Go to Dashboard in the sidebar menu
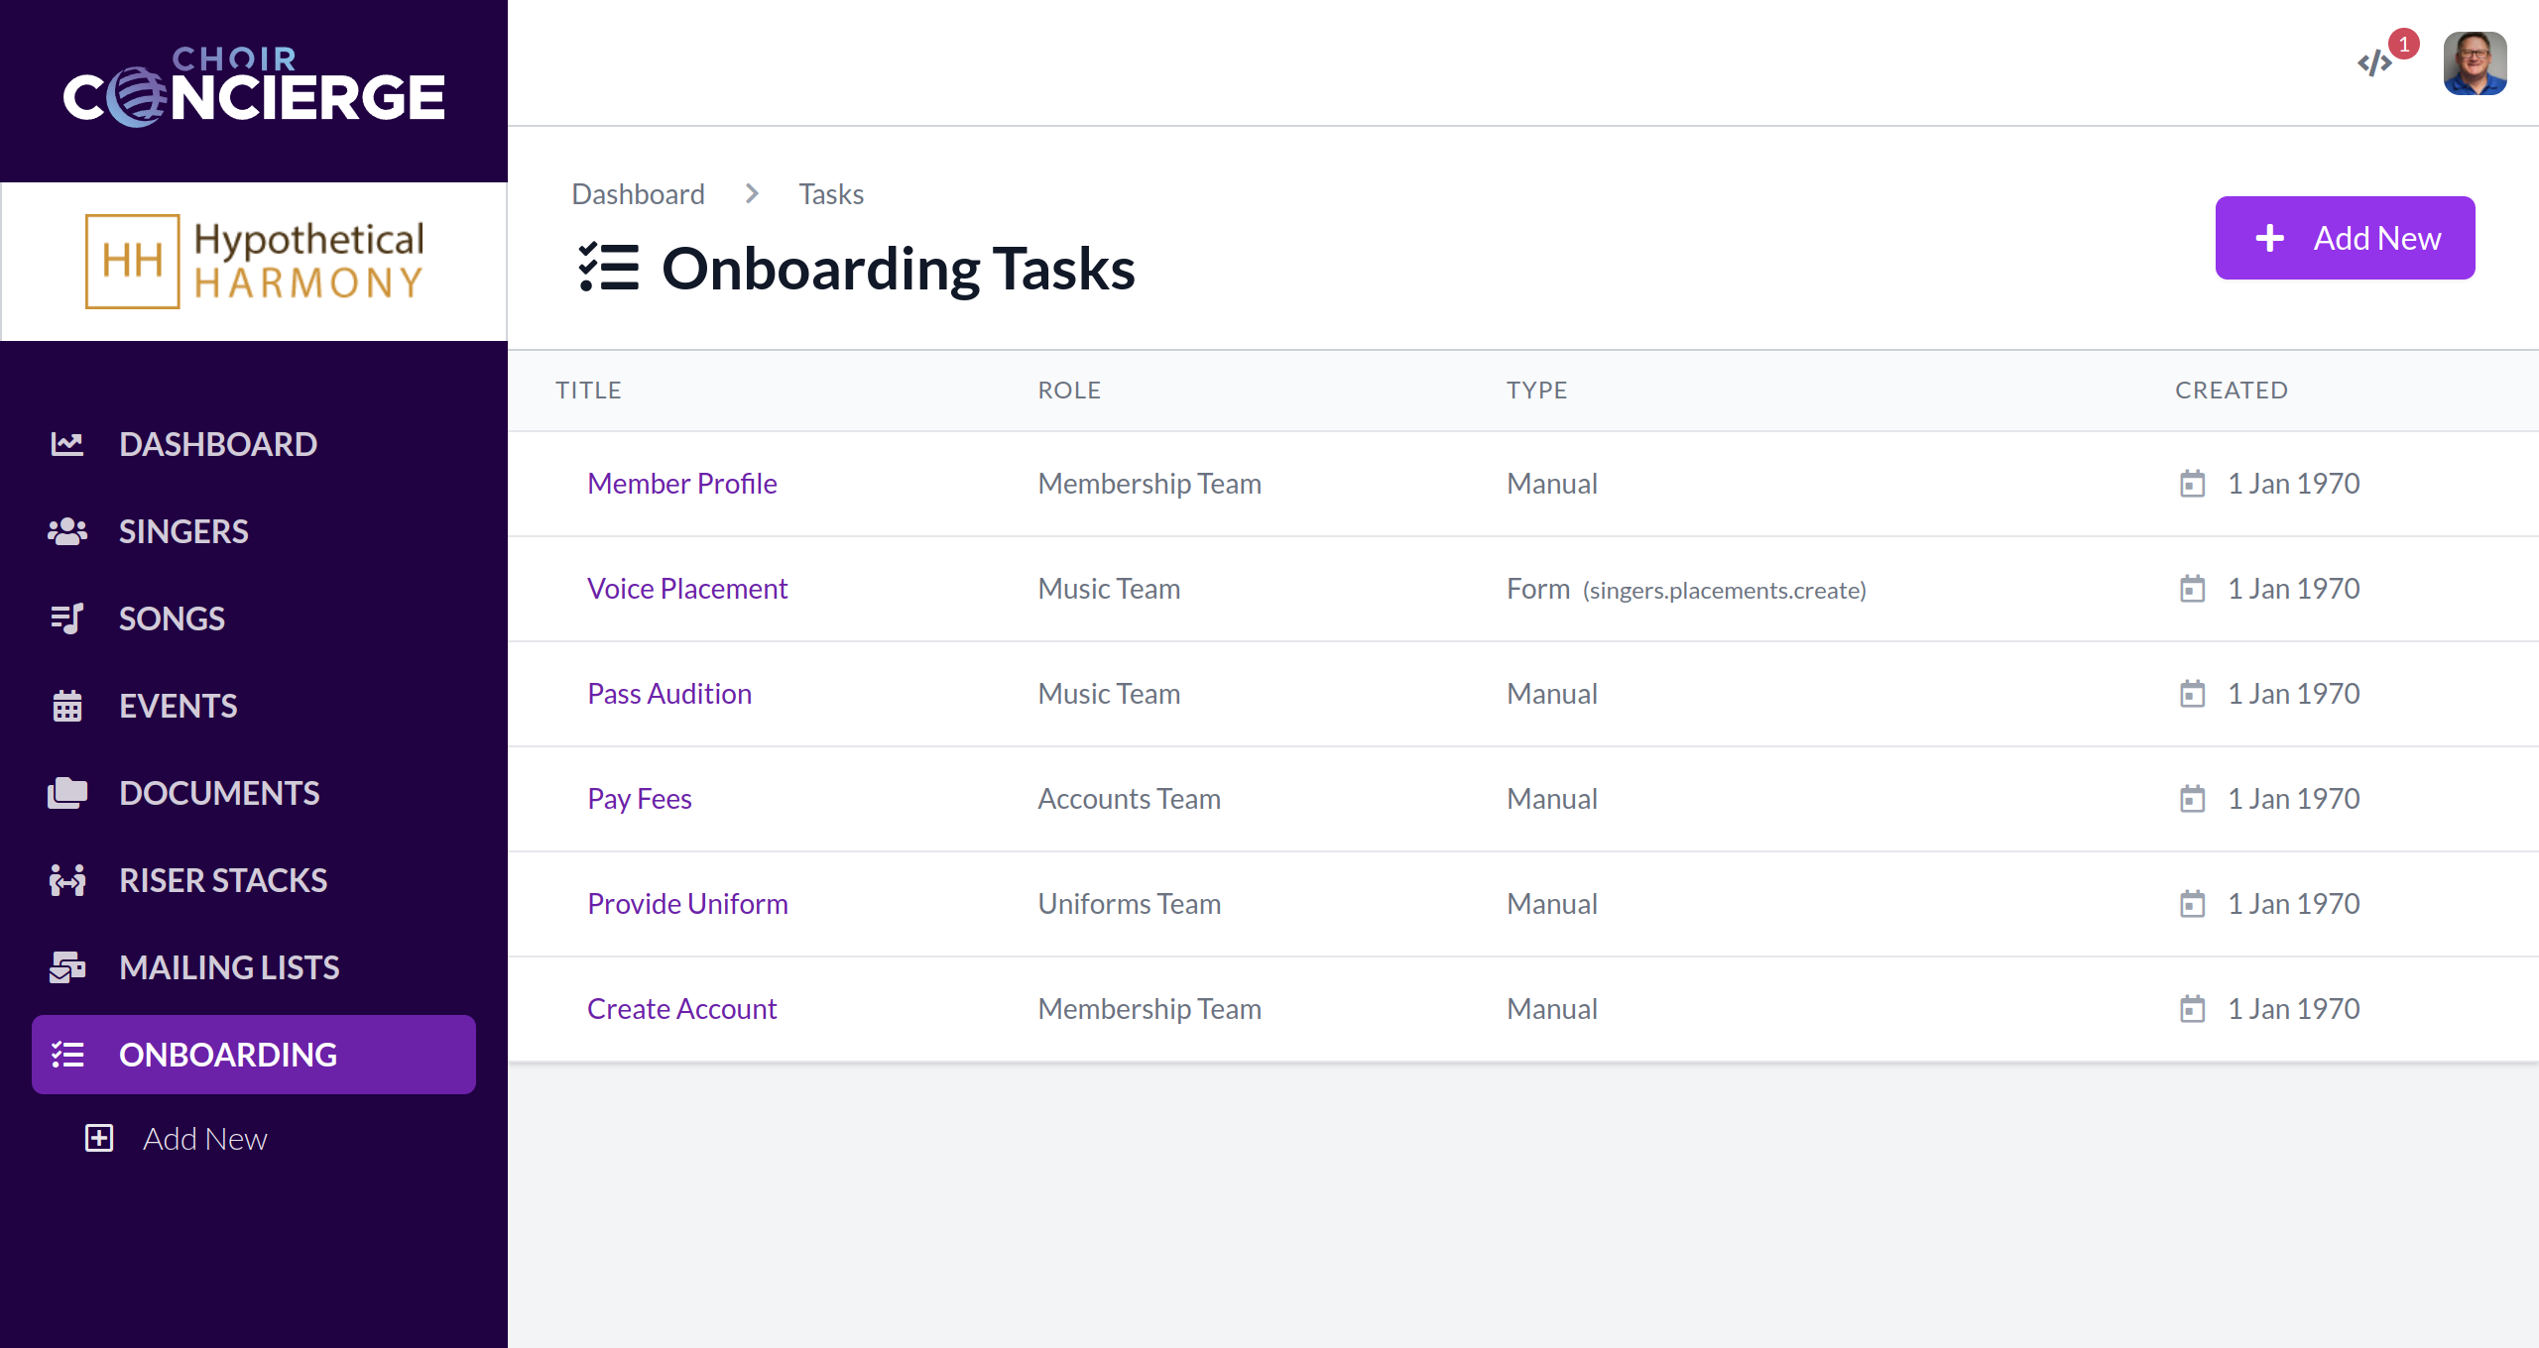 pyautogui.click(x=254, y=444)
